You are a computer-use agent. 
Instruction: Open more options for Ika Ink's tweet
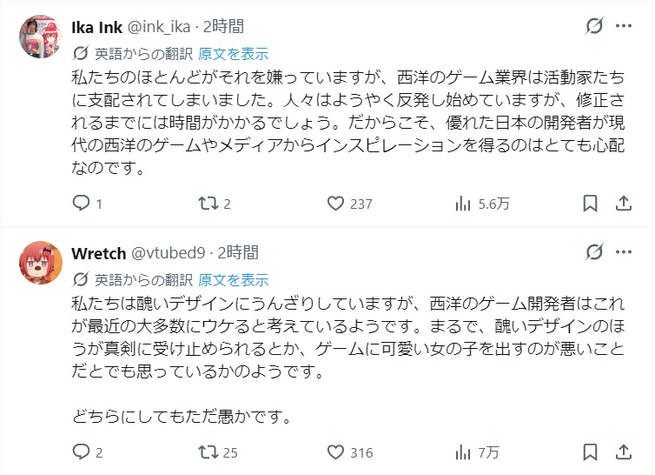624,26
